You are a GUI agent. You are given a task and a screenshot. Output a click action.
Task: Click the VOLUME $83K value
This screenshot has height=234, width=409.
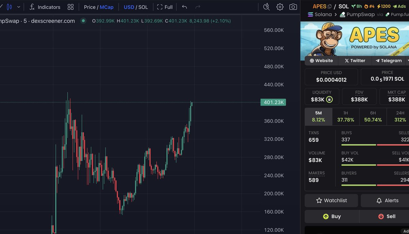315,160
